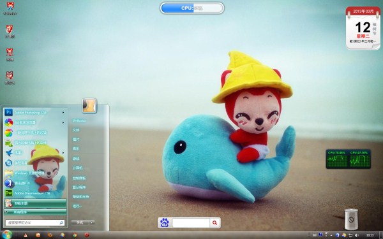This screenshot has width=383, height=239.
Task: Open 计算机 Computer from Start menu
Action: tap(77, 168)
